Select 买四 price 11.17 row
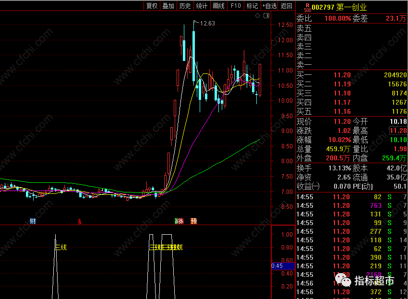Viewport: 408px width, 299px height. (352, 102)
